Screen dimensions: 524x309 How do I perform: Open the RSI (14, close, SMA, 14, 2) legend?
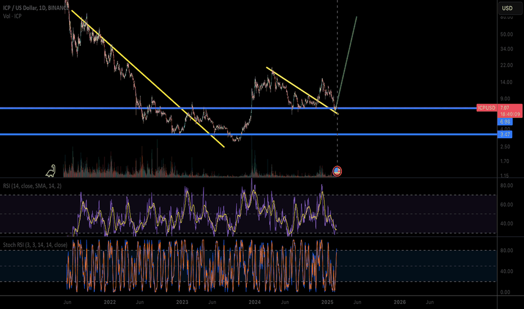(x=32, y=186)
